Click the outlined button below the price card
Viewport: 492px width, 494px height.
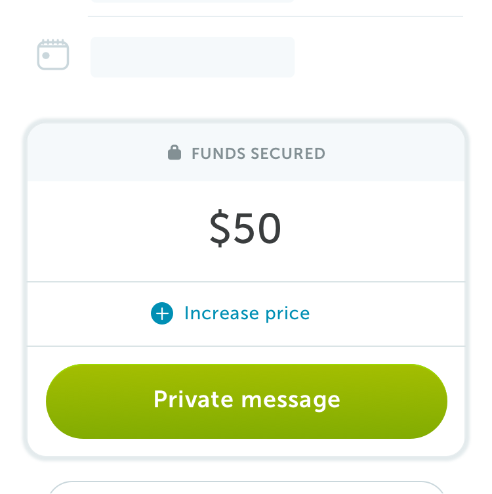click(x=247, y=487)
